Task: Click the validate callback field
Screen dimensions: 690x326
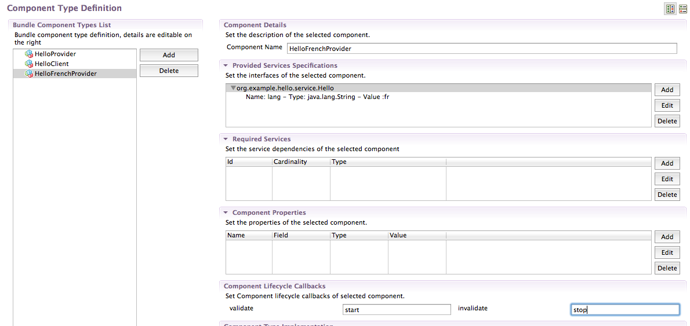Action: tap(397, 310)
